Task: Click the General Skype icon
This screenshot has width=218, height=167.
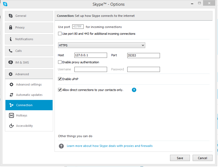Action: tap(11, 16)
